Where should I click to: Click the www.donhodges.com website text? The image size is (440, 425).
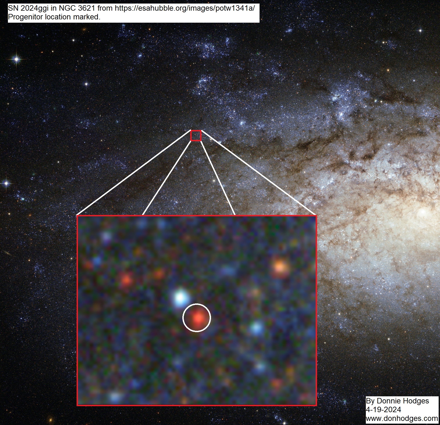tap(402, 418)
